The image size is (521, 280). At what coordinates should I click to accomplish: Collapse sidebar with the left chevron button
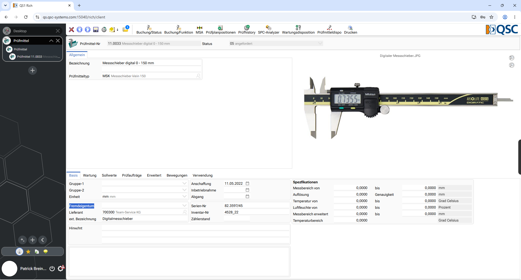tap(43, 240)
